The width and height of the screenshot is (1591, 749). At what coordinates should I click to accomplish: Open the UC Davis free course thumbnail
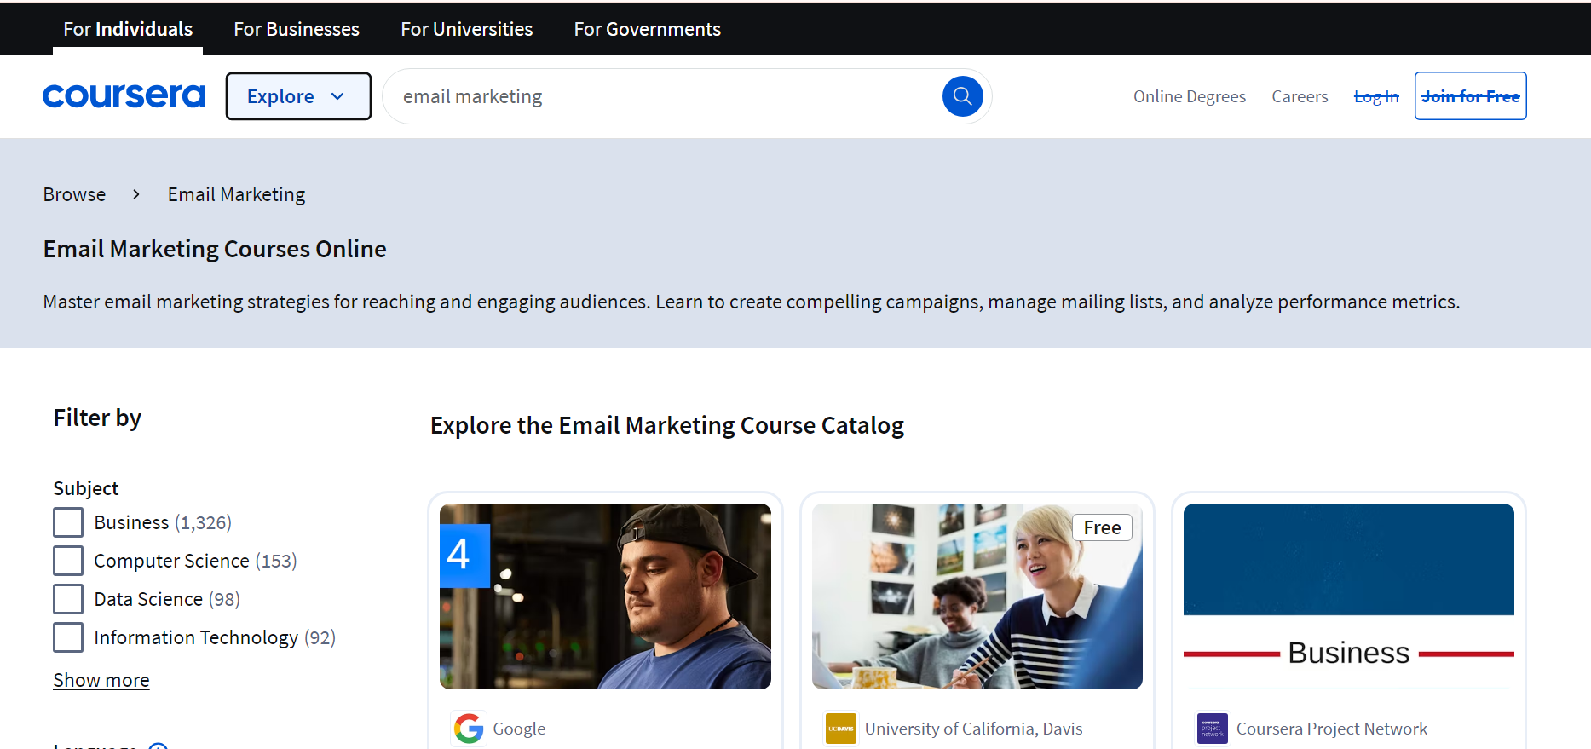pyautogui.click(x=977, y=596)
